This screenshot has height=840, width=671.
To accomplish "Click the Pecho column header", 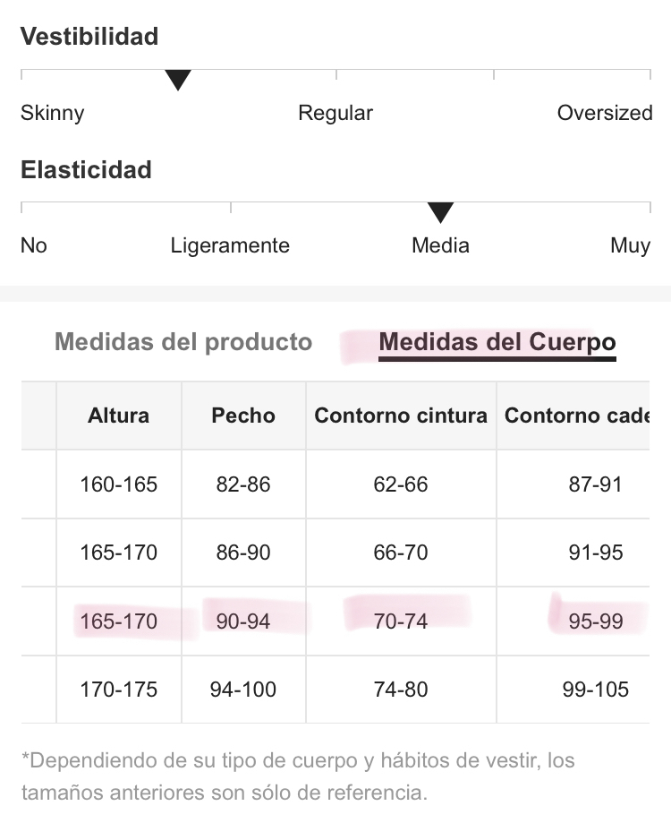I will click(x=243, y=416).
